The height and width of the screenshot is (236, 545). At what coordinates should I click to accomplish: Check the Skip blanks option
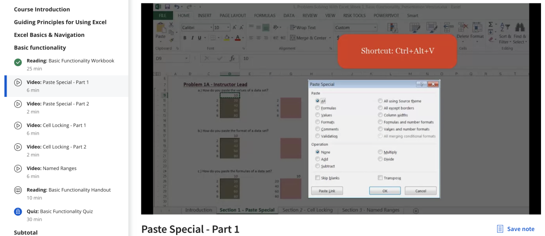click(x=317, y=178)
